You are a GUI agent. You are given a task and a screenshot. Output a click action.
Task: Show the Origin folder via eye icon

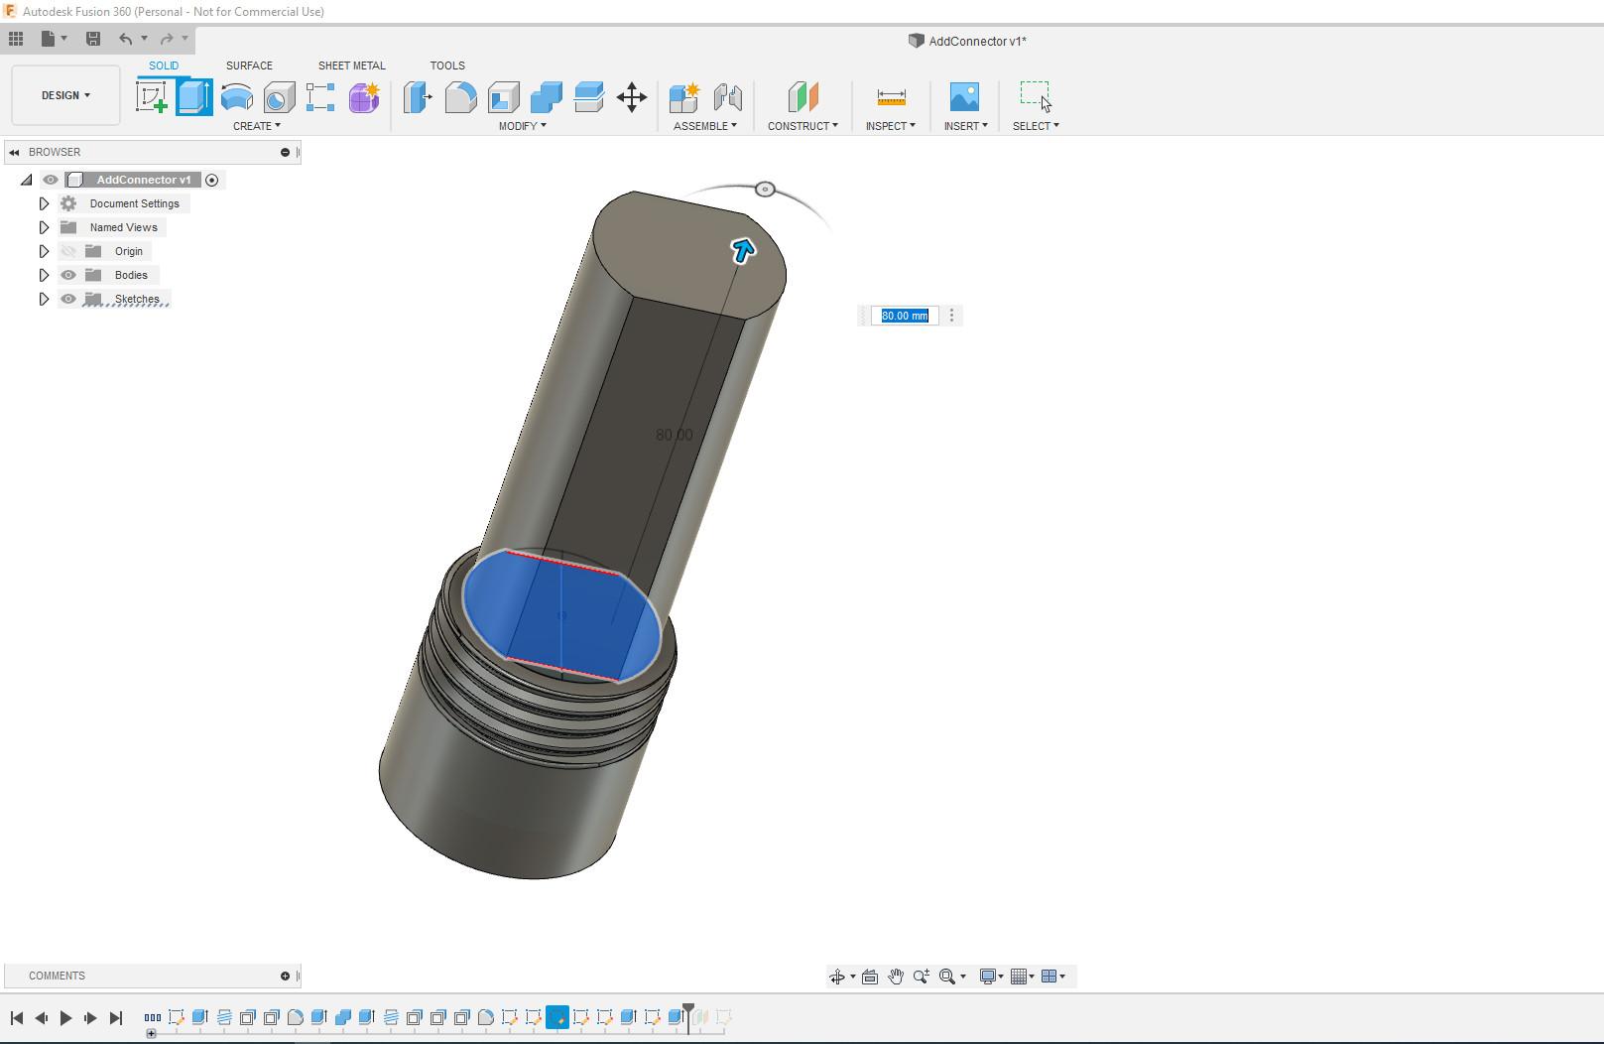(x=68, y=251)
